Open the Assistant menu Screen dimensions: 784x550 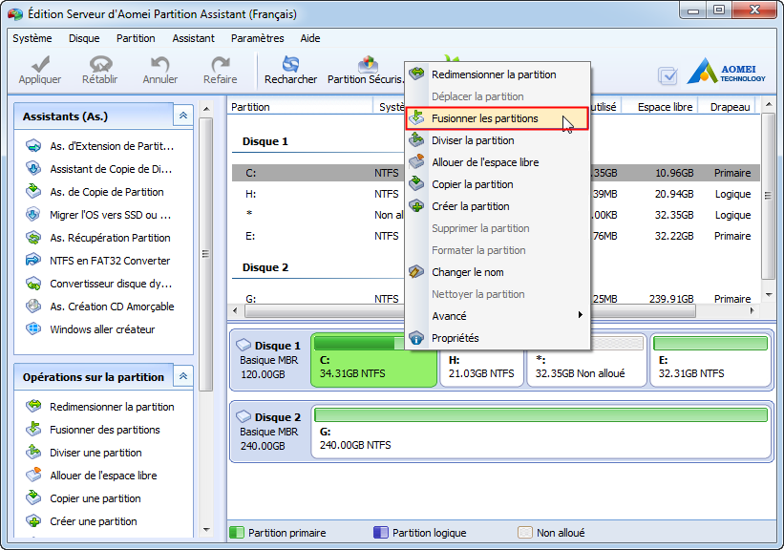[194, 38]
